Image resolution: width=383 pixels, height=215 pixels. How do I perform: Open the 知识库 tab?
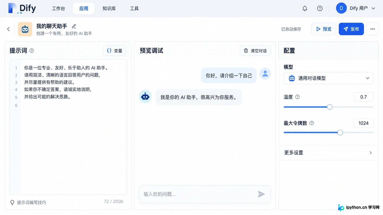tap(109, 8)
